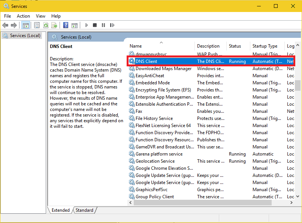Open Properties toolbar icon
The height and width of the screenshot is (223, 302).
[37, 25]
